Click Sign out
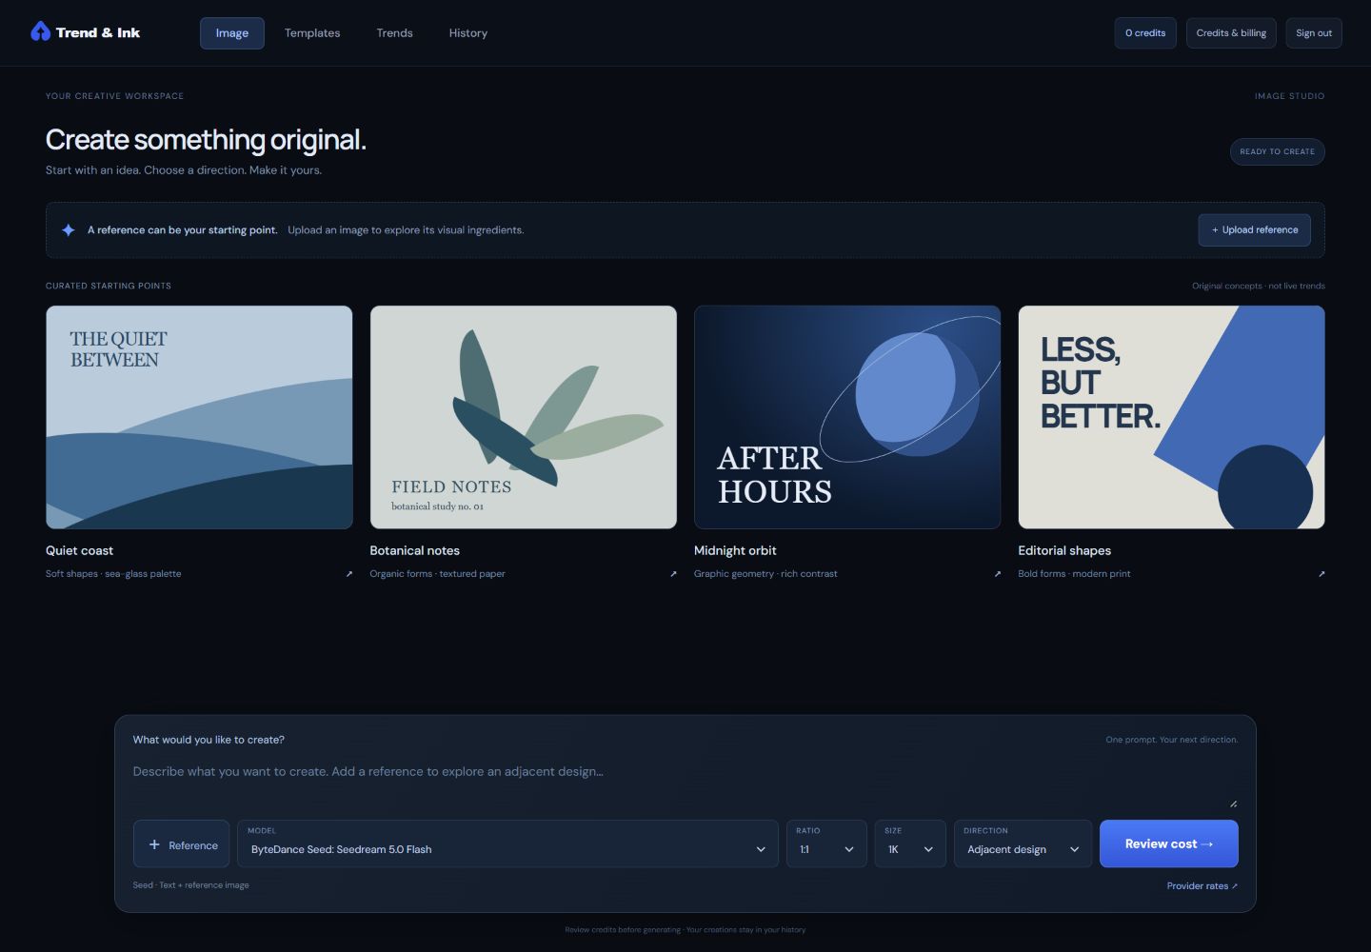1371x952 pixels. pyautogui.click(x=1314, y=32)
